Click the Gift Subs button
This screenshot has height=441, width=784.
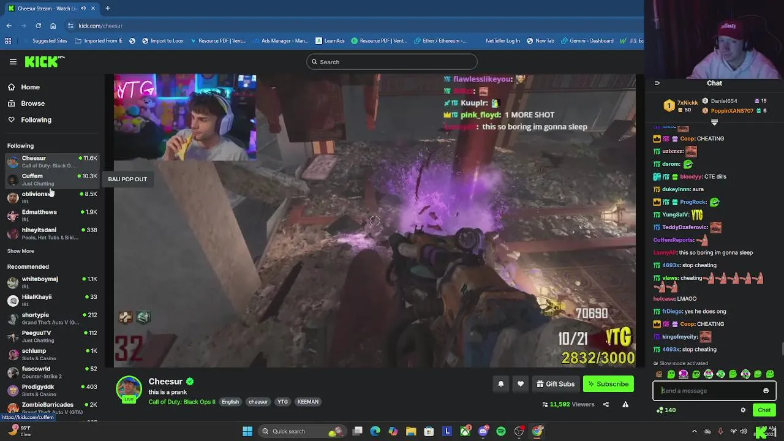pyautogui.click(x=556, y=384)
